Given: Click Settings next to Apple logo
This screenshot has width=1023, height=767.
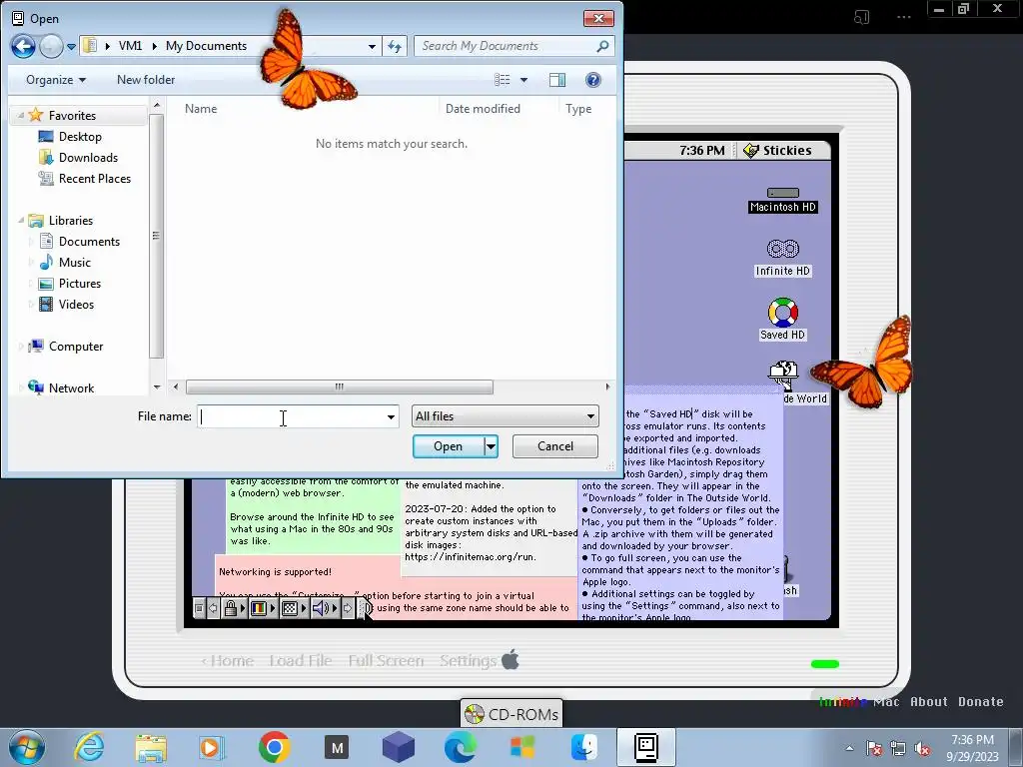Looking at the screenshot, I should (x=468, y=661).
